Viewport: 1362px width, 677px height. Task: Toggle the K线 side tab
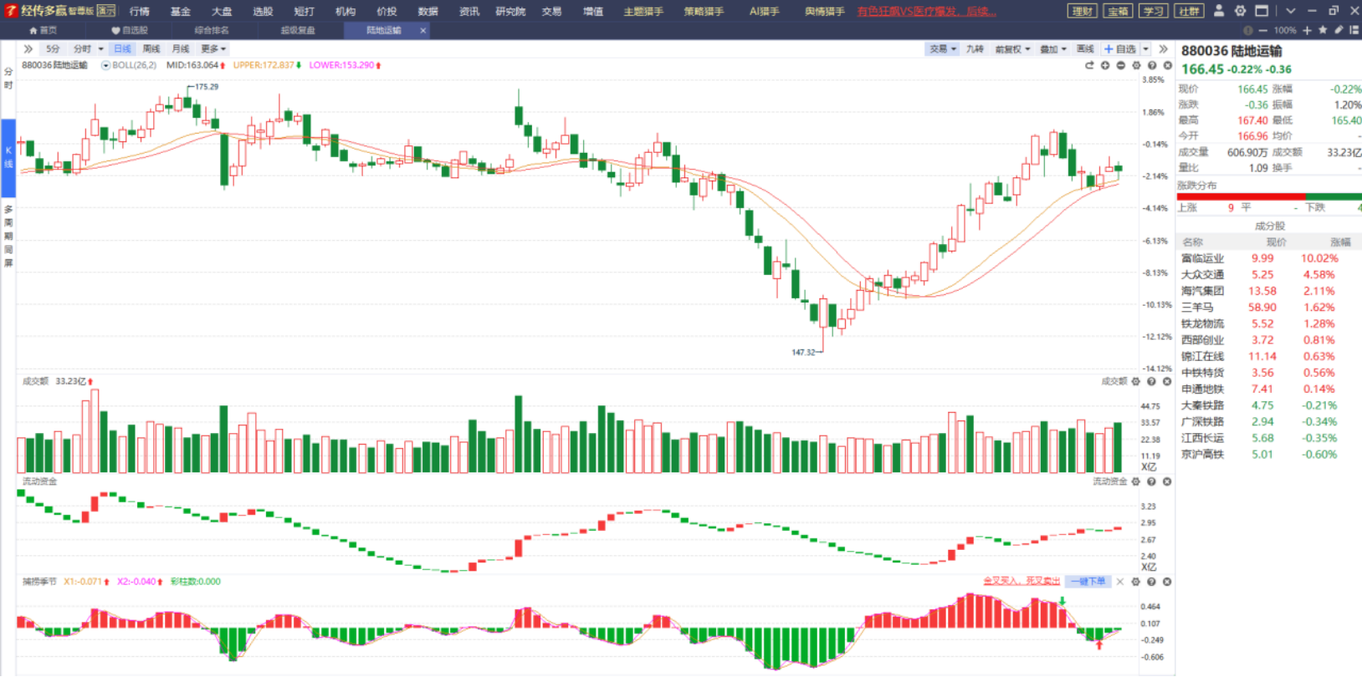click(x=8, y=157)
